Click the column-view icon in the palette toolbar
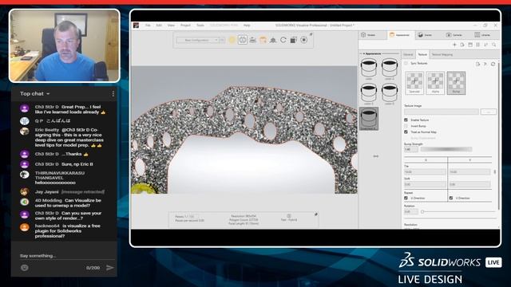The height and width of the screenshot is (287, 511). tap(478, 45)
